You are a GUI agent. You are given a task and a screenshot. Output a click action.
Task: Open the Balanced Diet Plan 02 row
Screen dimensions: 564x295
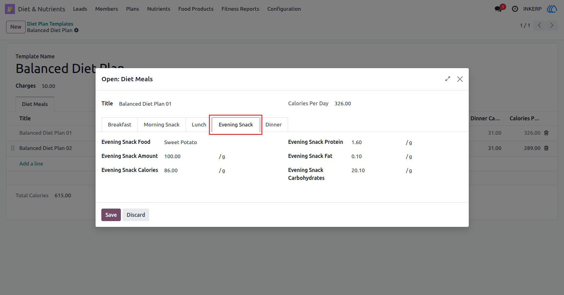(46, 148)
